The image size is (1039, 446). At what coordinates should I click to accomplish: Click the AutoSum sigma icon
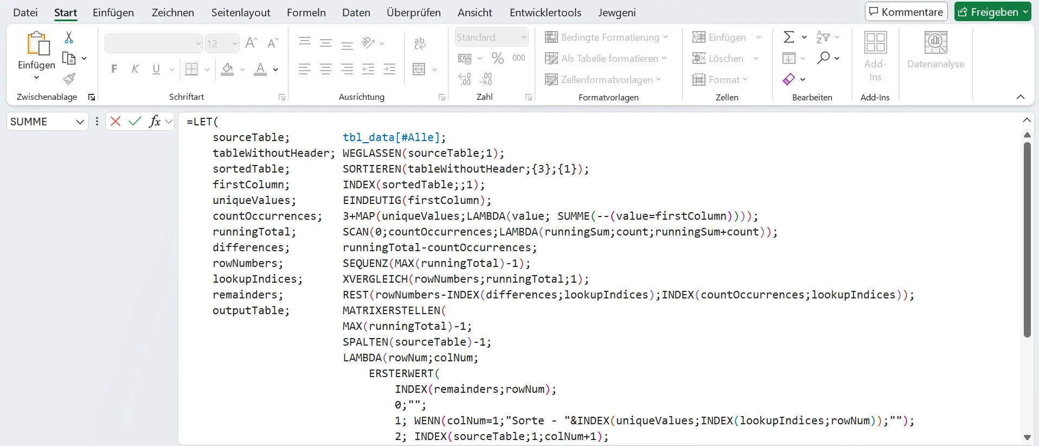790,37
